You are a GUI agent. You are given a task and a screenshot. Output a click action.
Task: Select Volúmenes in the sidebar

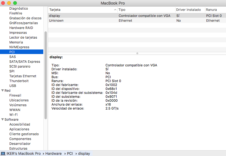click(x=18, y=105)
